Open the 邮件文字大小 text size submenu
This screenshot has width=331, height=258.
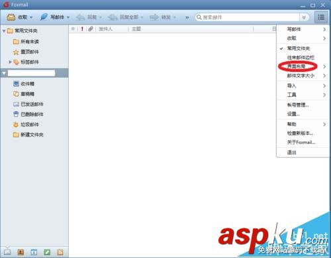point(303,76)
